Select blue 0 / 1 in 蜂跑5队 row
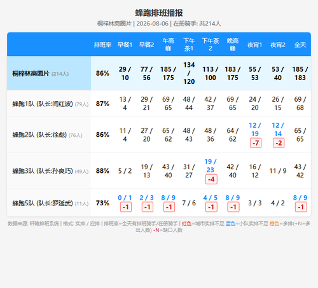Viewport: 318px width, 288px height. pos(125,198)
